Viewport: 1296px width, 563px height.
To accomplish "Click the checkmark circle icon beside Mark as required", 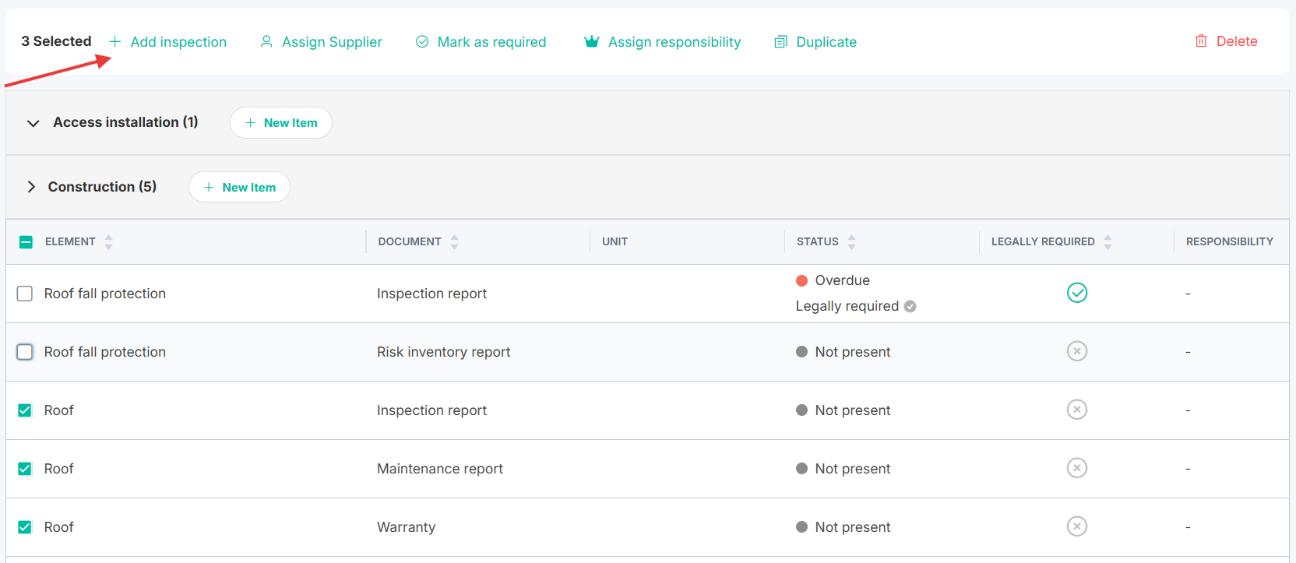I will tap(422, 41).
